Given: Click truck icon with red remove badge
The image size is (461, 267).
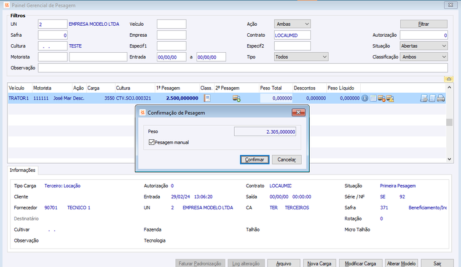Looking at the screenshot, I should click(x=382, y=98).
